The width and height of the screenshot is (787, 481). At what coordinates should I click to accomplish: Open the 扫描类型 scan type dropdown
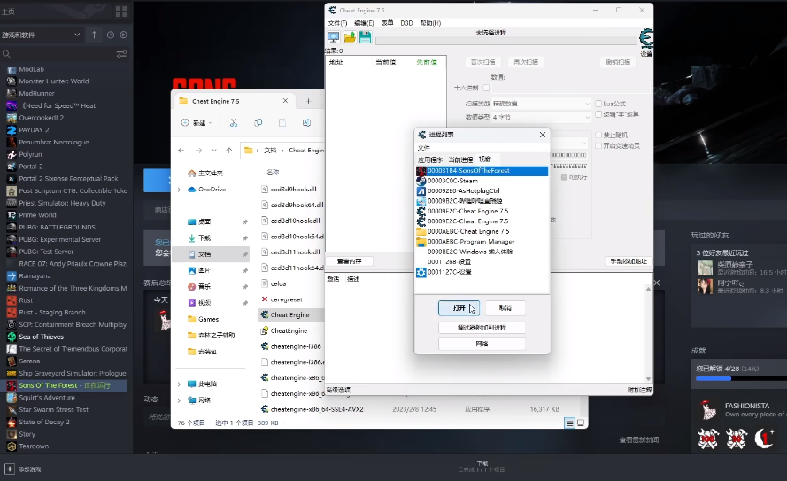(x=542, y=104)
